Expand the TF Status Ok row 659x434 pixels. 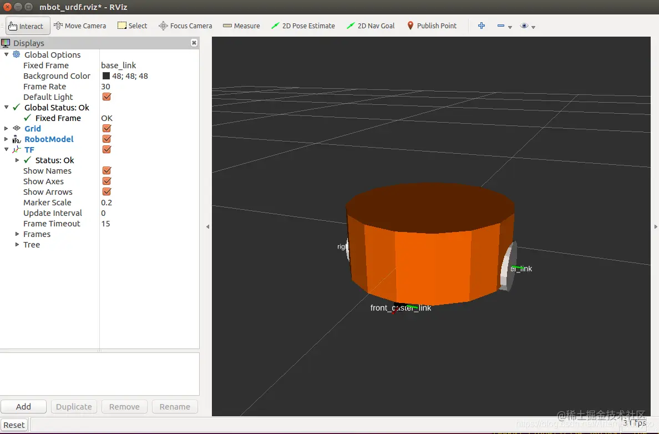point(17,160)
